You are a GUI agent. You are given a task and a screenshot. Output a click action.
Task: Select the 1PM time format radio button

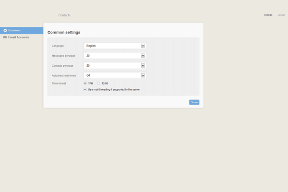85,84
